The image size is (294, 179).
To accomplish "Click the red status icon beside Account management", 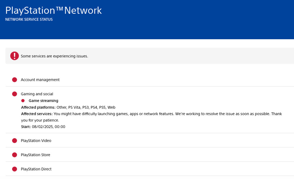I will (14, 79).
